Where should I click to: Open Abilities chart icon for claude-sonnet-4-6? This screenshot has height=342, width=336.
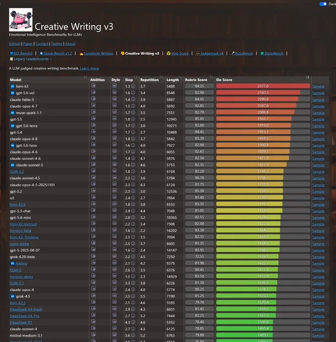tap(93, 158)
